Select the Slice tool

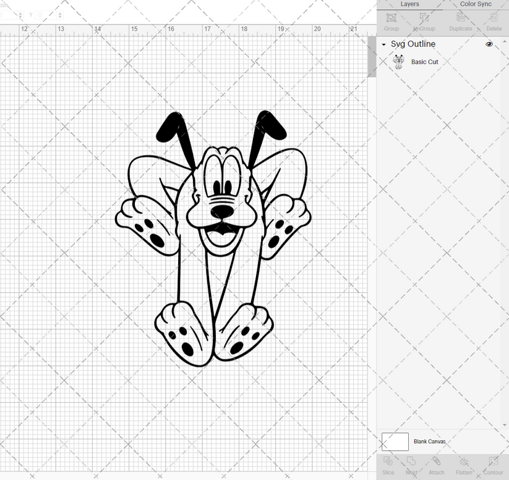coord(388,466)
